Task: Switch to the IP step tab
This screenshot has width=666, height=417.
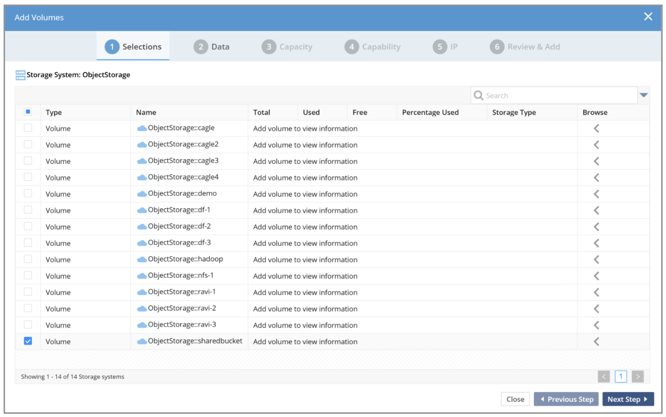Action: 445,47
